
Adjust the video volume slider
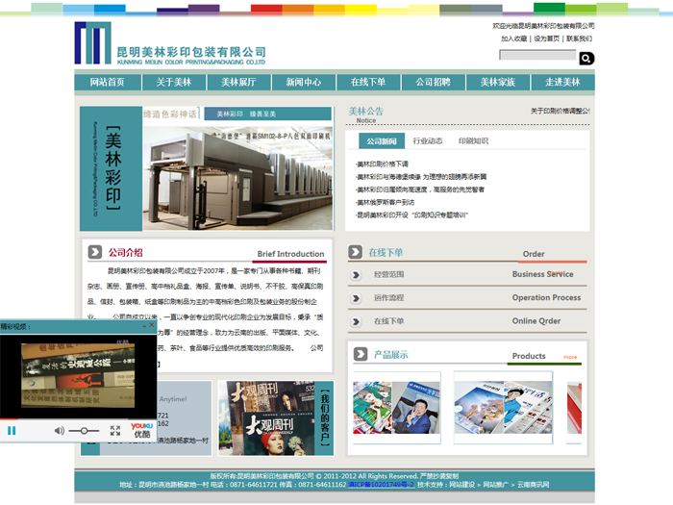click(x=85, y=430)
